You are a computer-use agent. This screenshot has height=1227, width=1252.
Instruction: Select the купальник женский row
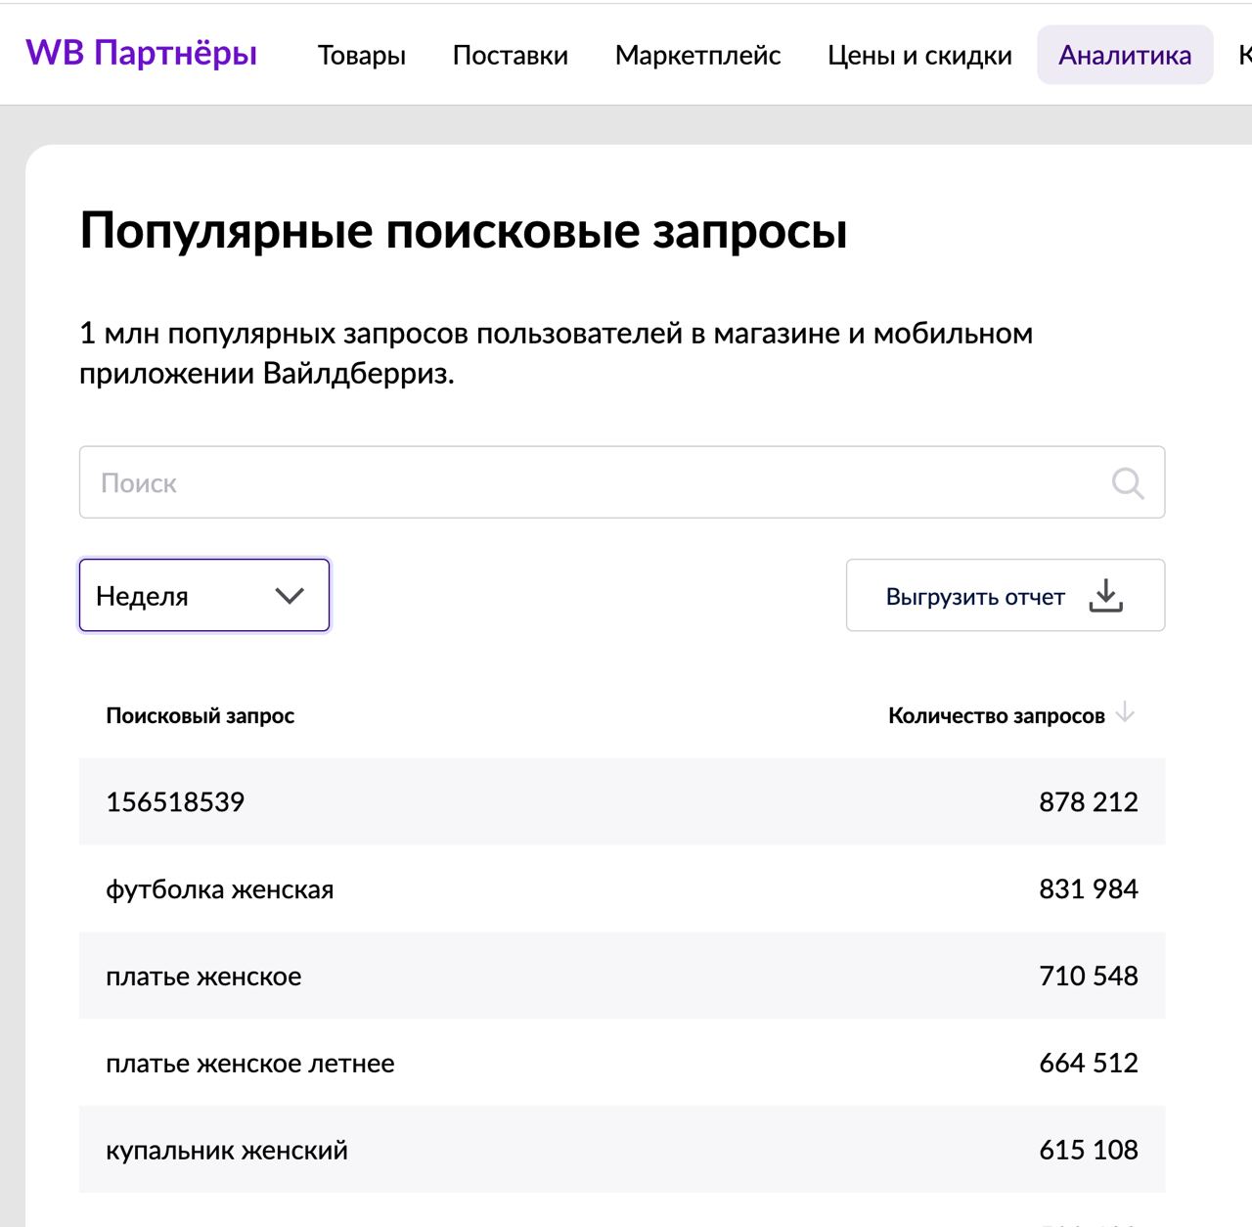click(622, 1150)
